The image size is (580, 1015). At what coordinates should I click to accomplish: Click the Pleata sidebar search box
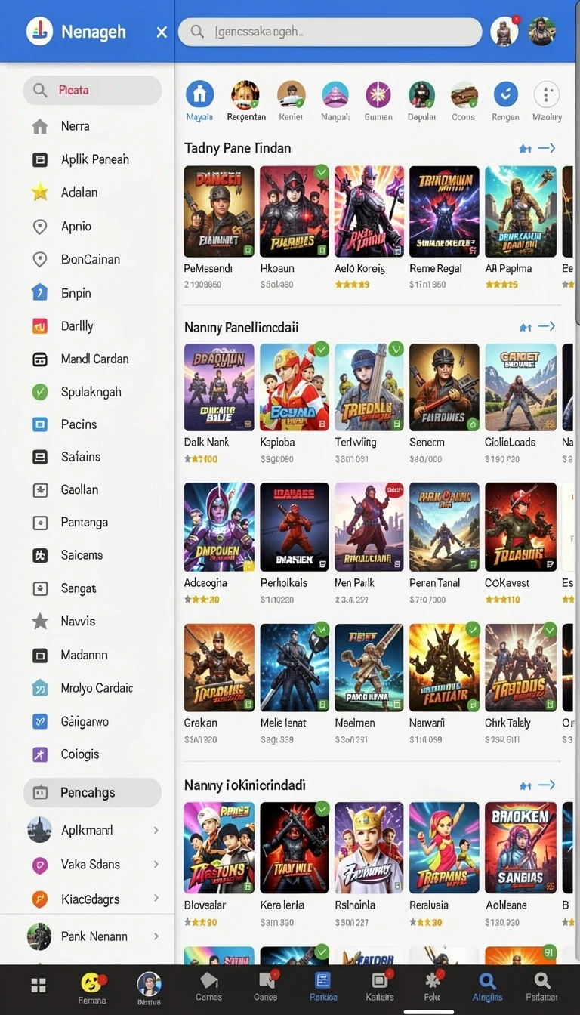(93, 90)
